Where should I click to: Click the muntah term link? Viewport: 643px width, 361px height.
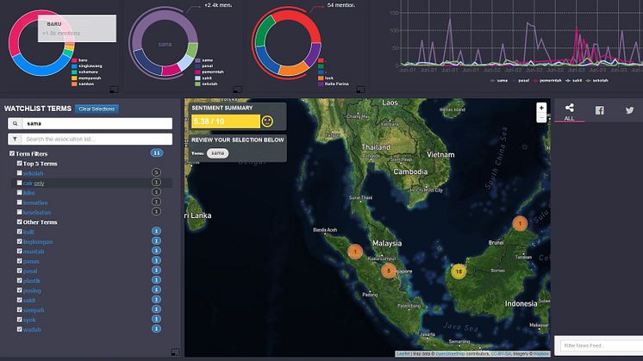[x=34, y=252]
